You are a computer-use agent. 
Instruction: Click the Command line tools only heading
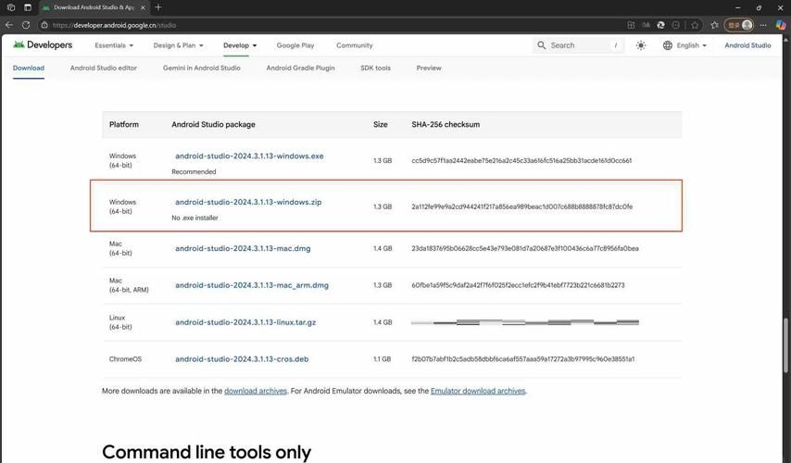coord(207,452)
